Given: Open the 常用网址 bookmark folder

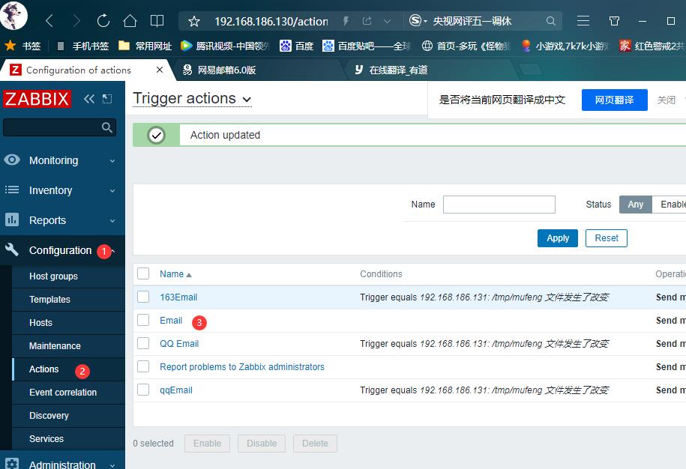Looking at the screenshot, I should click(145, 46).
